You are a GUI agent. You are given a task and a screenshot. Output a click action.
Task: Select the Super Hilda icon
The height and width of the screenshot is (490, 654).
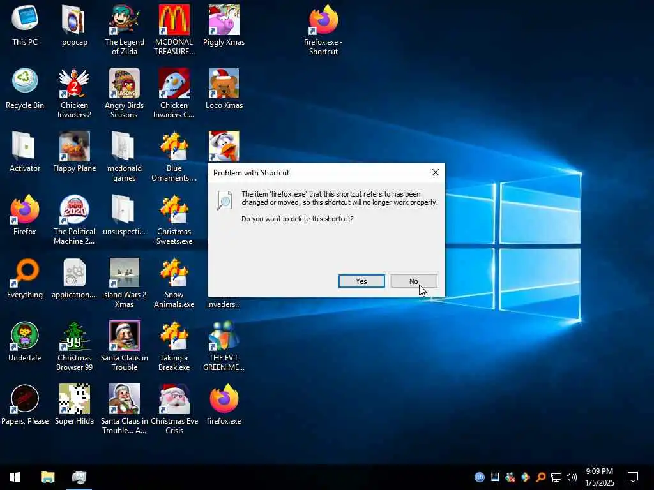[74, 405]
